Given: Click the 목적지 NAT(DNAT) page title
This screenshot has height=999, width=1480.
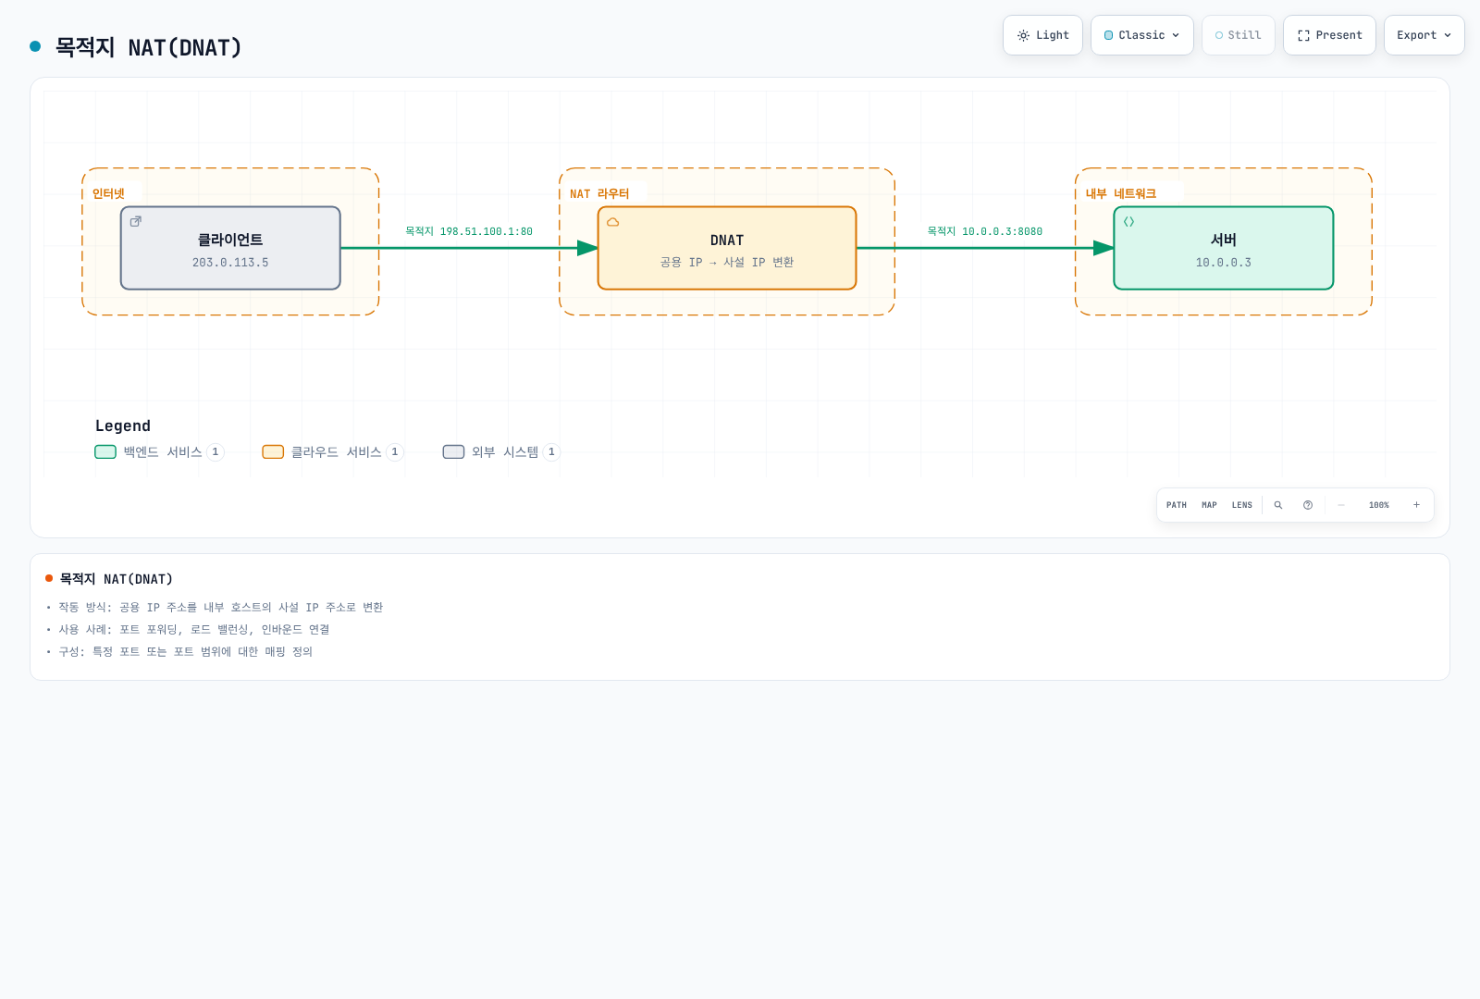Looking at the screenshot, I should point(149,47).
